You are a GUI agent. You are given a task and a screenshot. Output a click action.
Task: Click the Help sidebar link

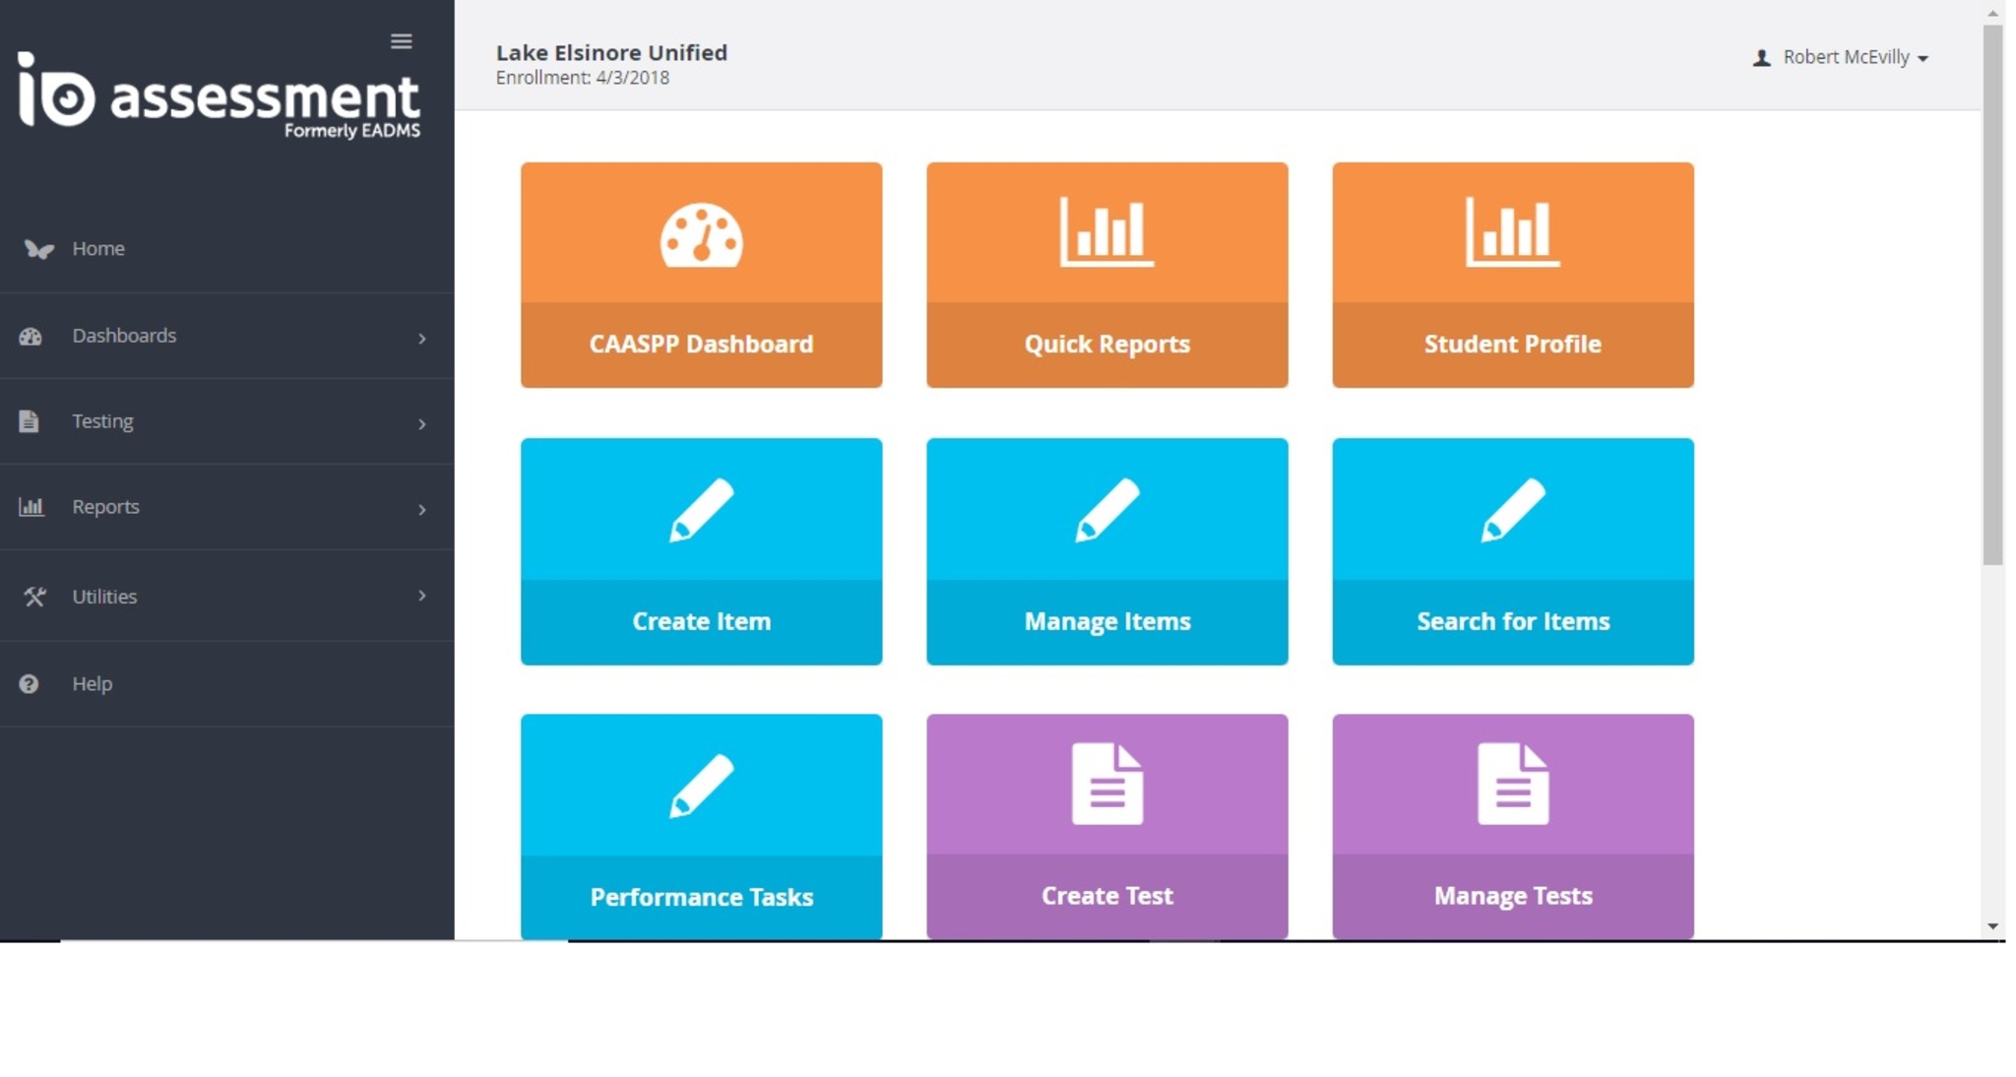[x=92, y=683]
